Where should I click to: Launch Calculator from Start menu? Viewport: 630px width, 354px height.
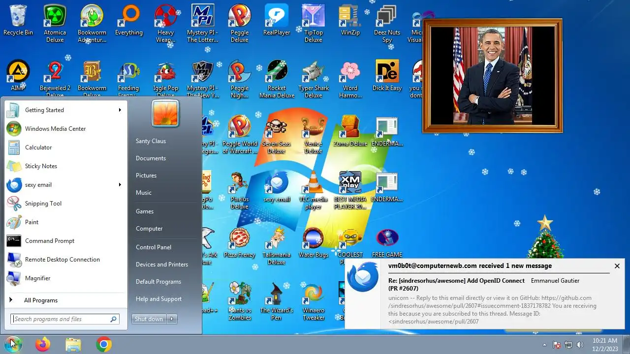pyautogui.click(x=65, y=147)
